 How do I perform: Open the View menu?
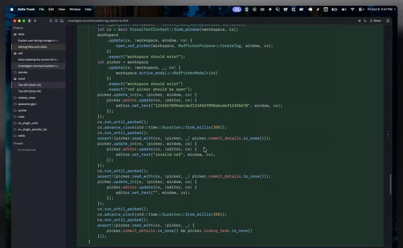tap(61, 9)
